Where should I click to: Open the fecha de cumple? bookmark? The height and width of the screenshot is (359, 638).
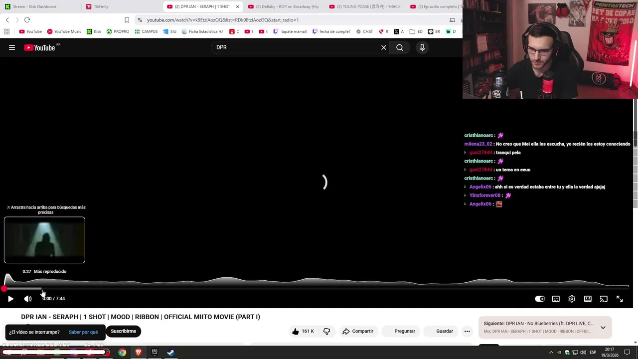[x=331, y=31]
